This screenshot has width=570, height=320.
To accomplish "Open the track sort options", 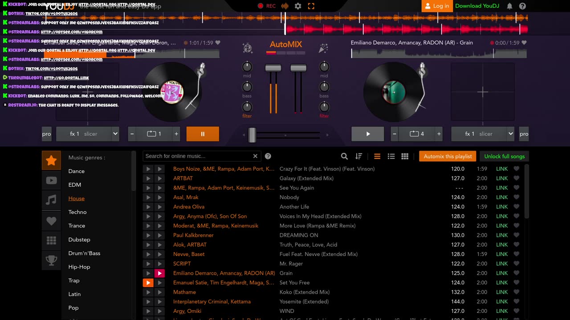I will [358, 156].
